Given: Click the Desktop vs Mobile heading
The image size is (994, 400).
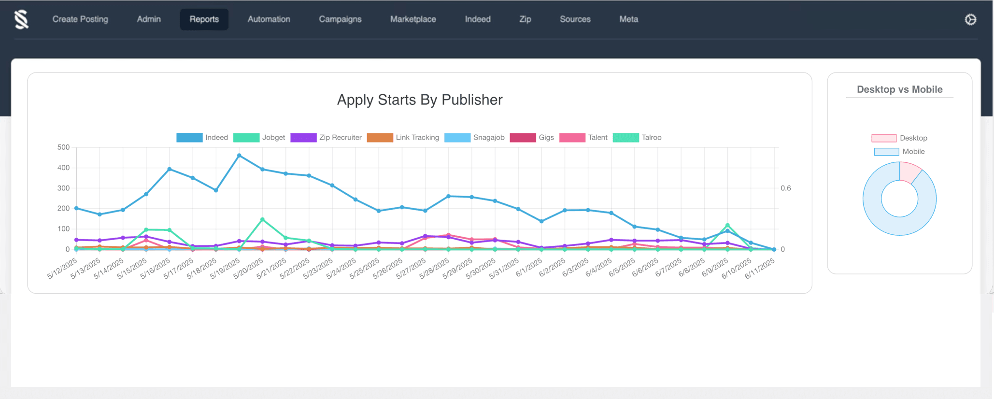Looking at the screenshot, I should [899, 89].
